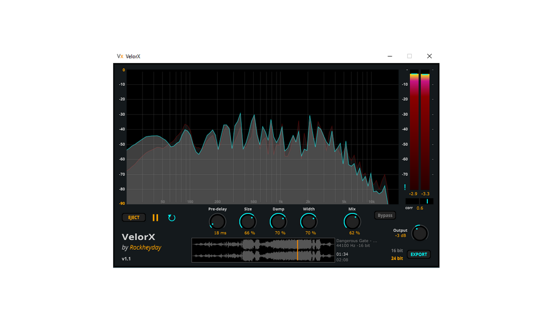Screen dimensions: 557x313
Task: Click the correlation meter bar
Action: pos(420,201)
